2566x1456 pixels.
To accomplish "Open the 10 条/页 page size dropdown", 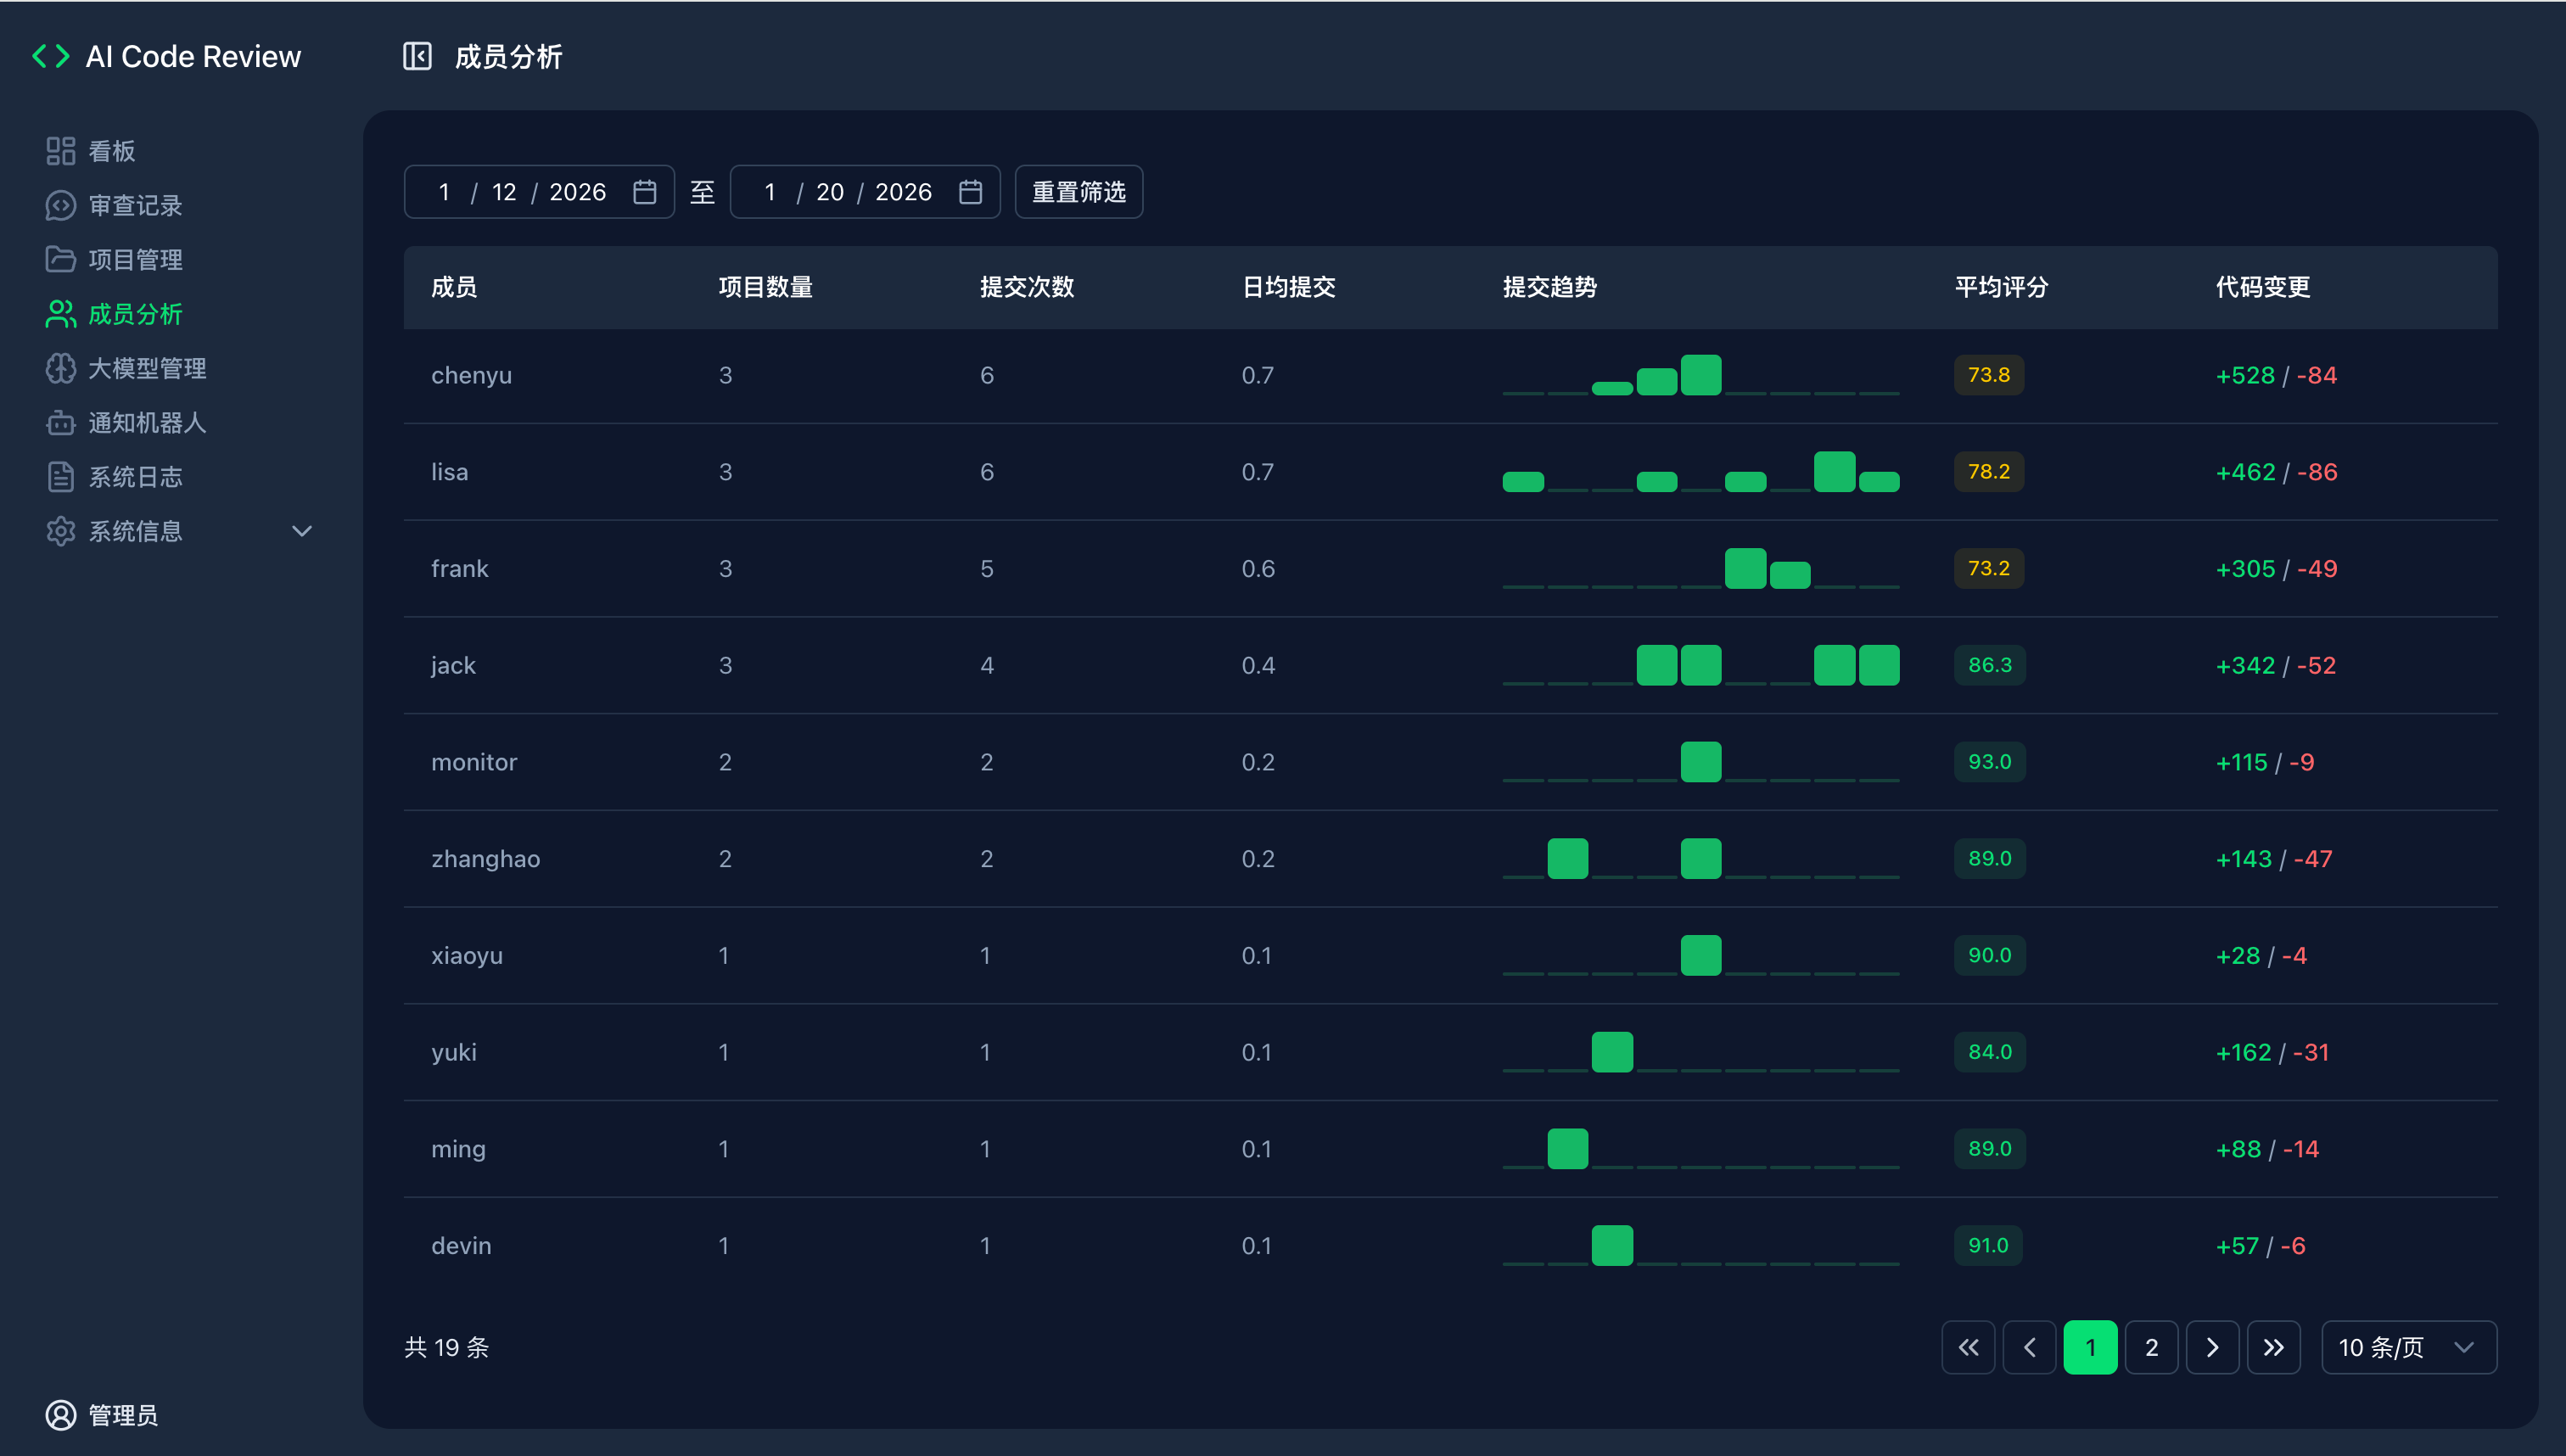I will click(2408, 1347).
